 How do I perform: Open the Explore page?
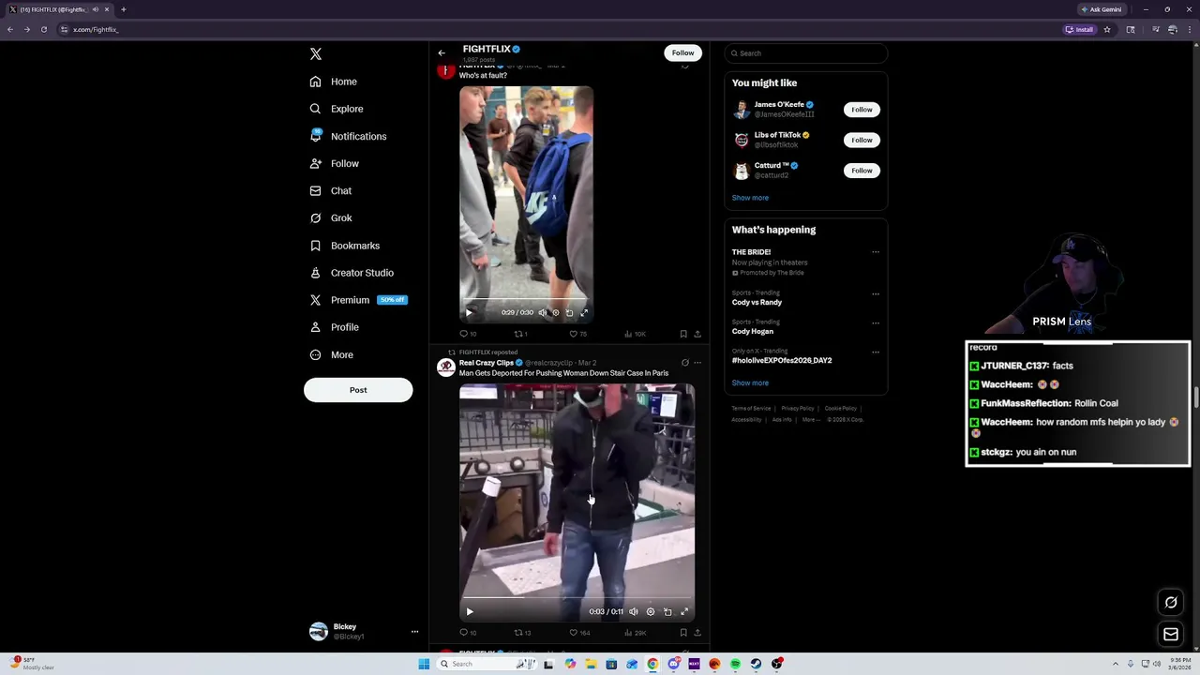click(337, 109)
